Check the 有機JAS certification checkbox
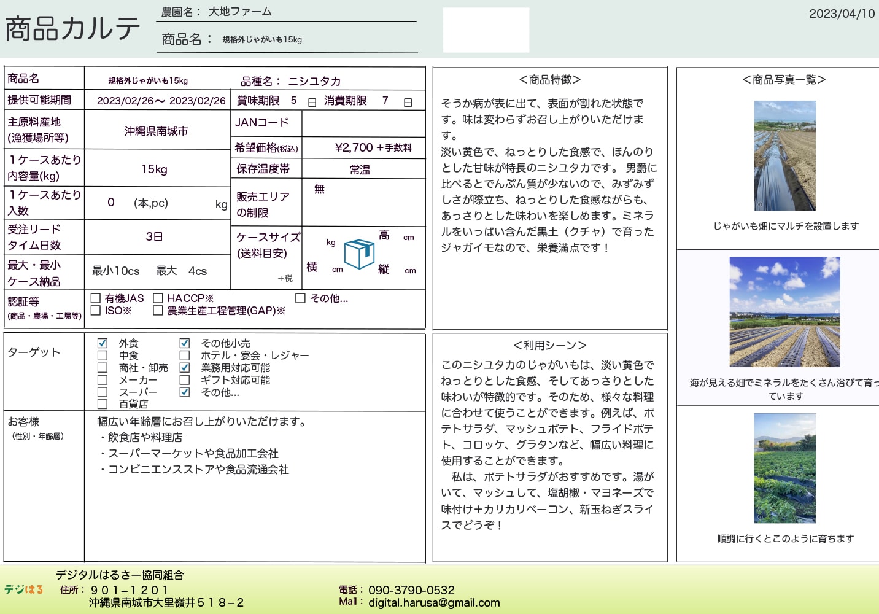This screenshot has height=614, width=879. pyautogui.click(x=96, y=298)
